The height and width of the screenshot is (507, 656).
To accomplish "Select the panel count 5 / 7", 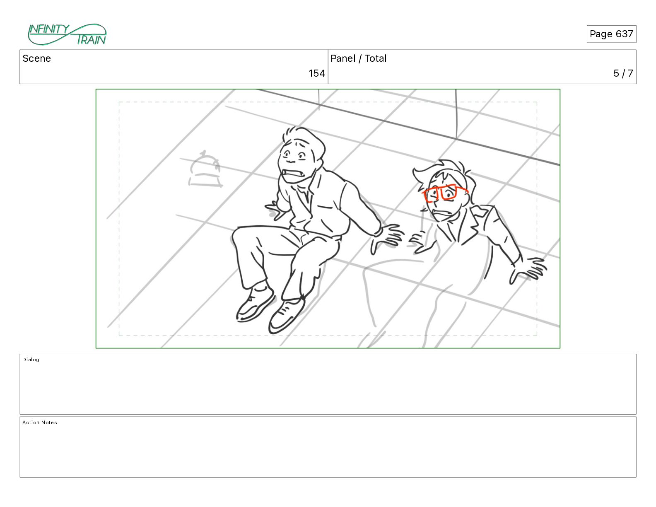I will coord(623,73).
